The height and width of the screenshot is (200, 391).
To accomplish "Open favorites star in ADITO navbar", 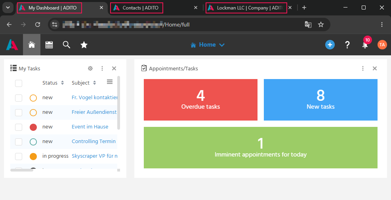I will click(x=84, y=45).
